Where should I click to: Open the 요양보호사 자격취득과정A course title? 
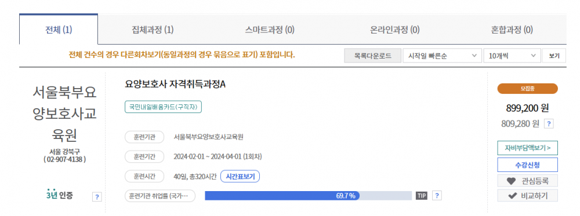point(175,84)
